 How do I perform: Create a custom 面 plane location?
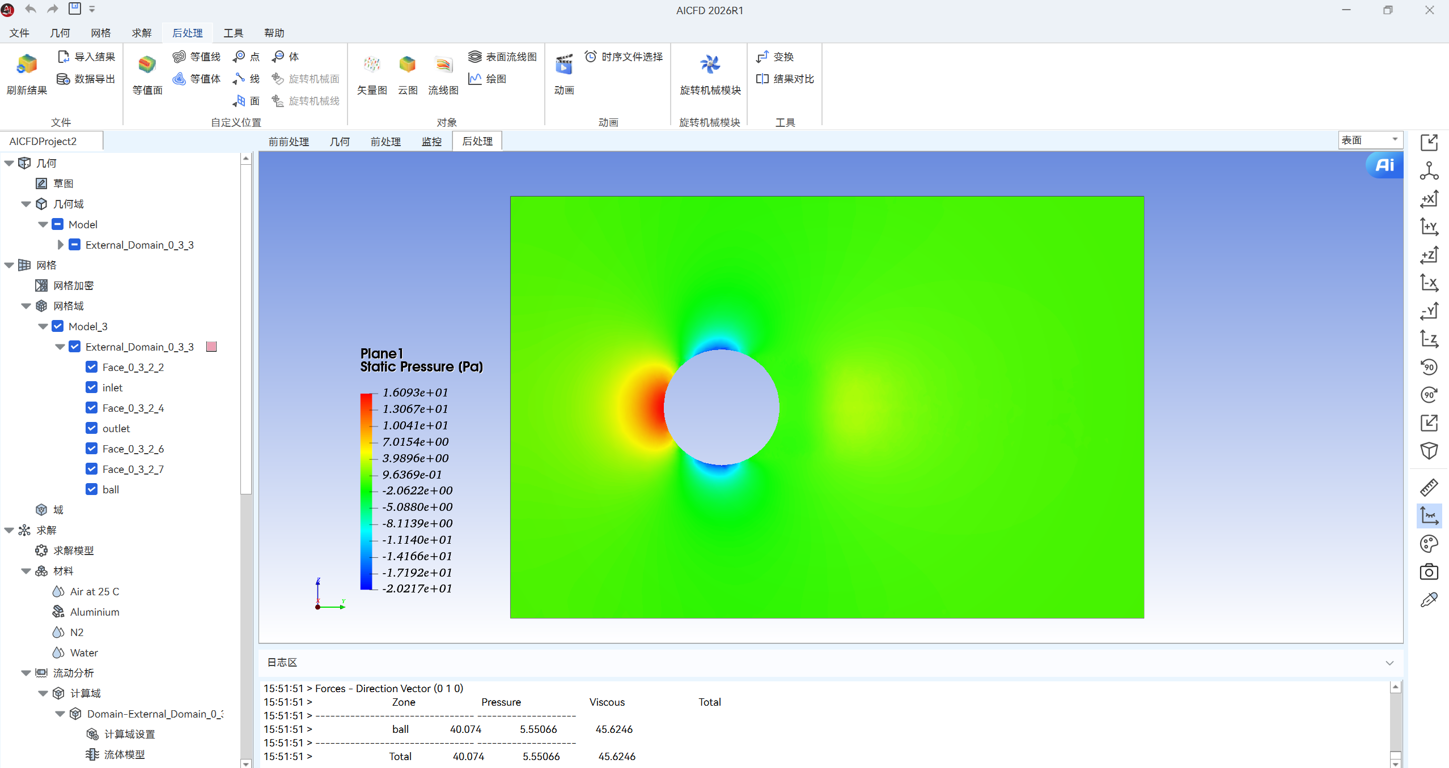coord(247,101)
